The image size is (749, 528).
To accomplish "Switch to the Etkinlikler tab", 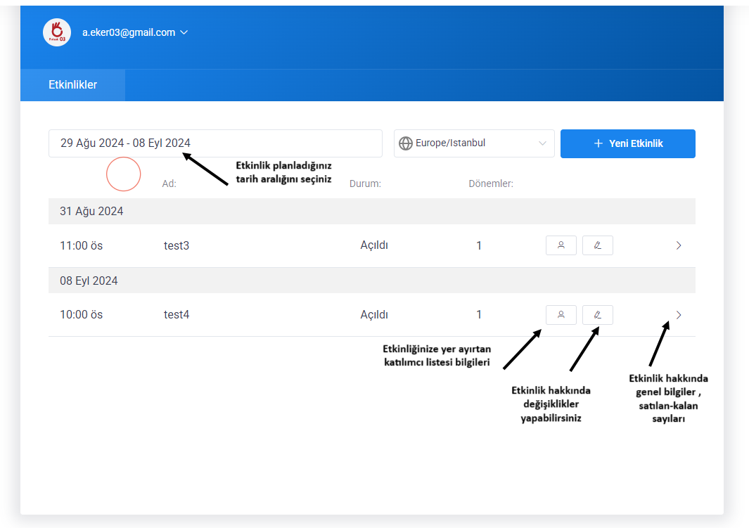I will tap(72, 85).
